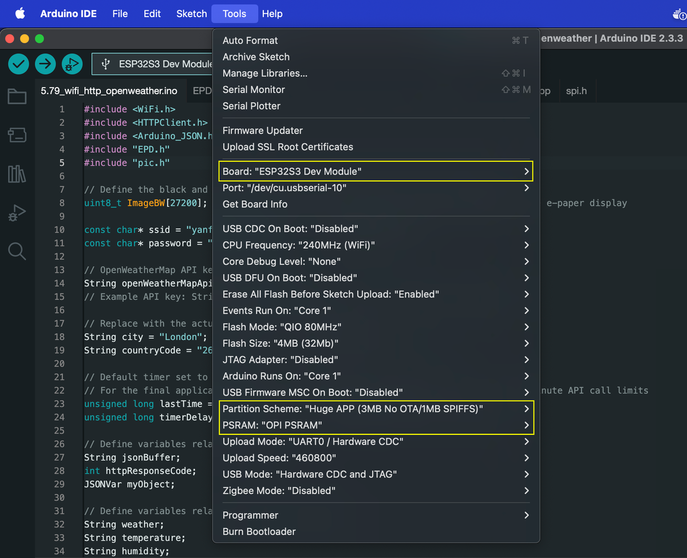Click Burn Bootloader menu entry

(259, 532)
